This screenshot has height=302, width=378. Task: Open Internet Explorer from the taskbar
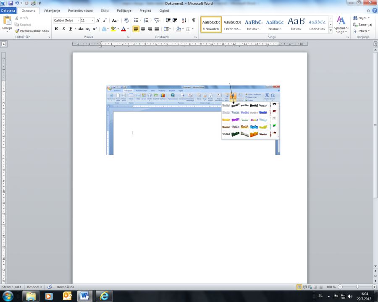click(105, 296)
